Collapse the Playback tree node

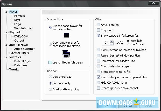pos(6,33)
